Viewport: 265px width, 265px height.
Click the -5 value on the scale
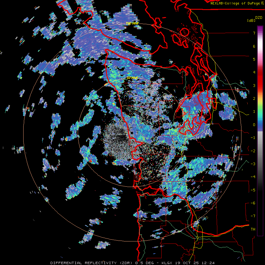[253, 190]
